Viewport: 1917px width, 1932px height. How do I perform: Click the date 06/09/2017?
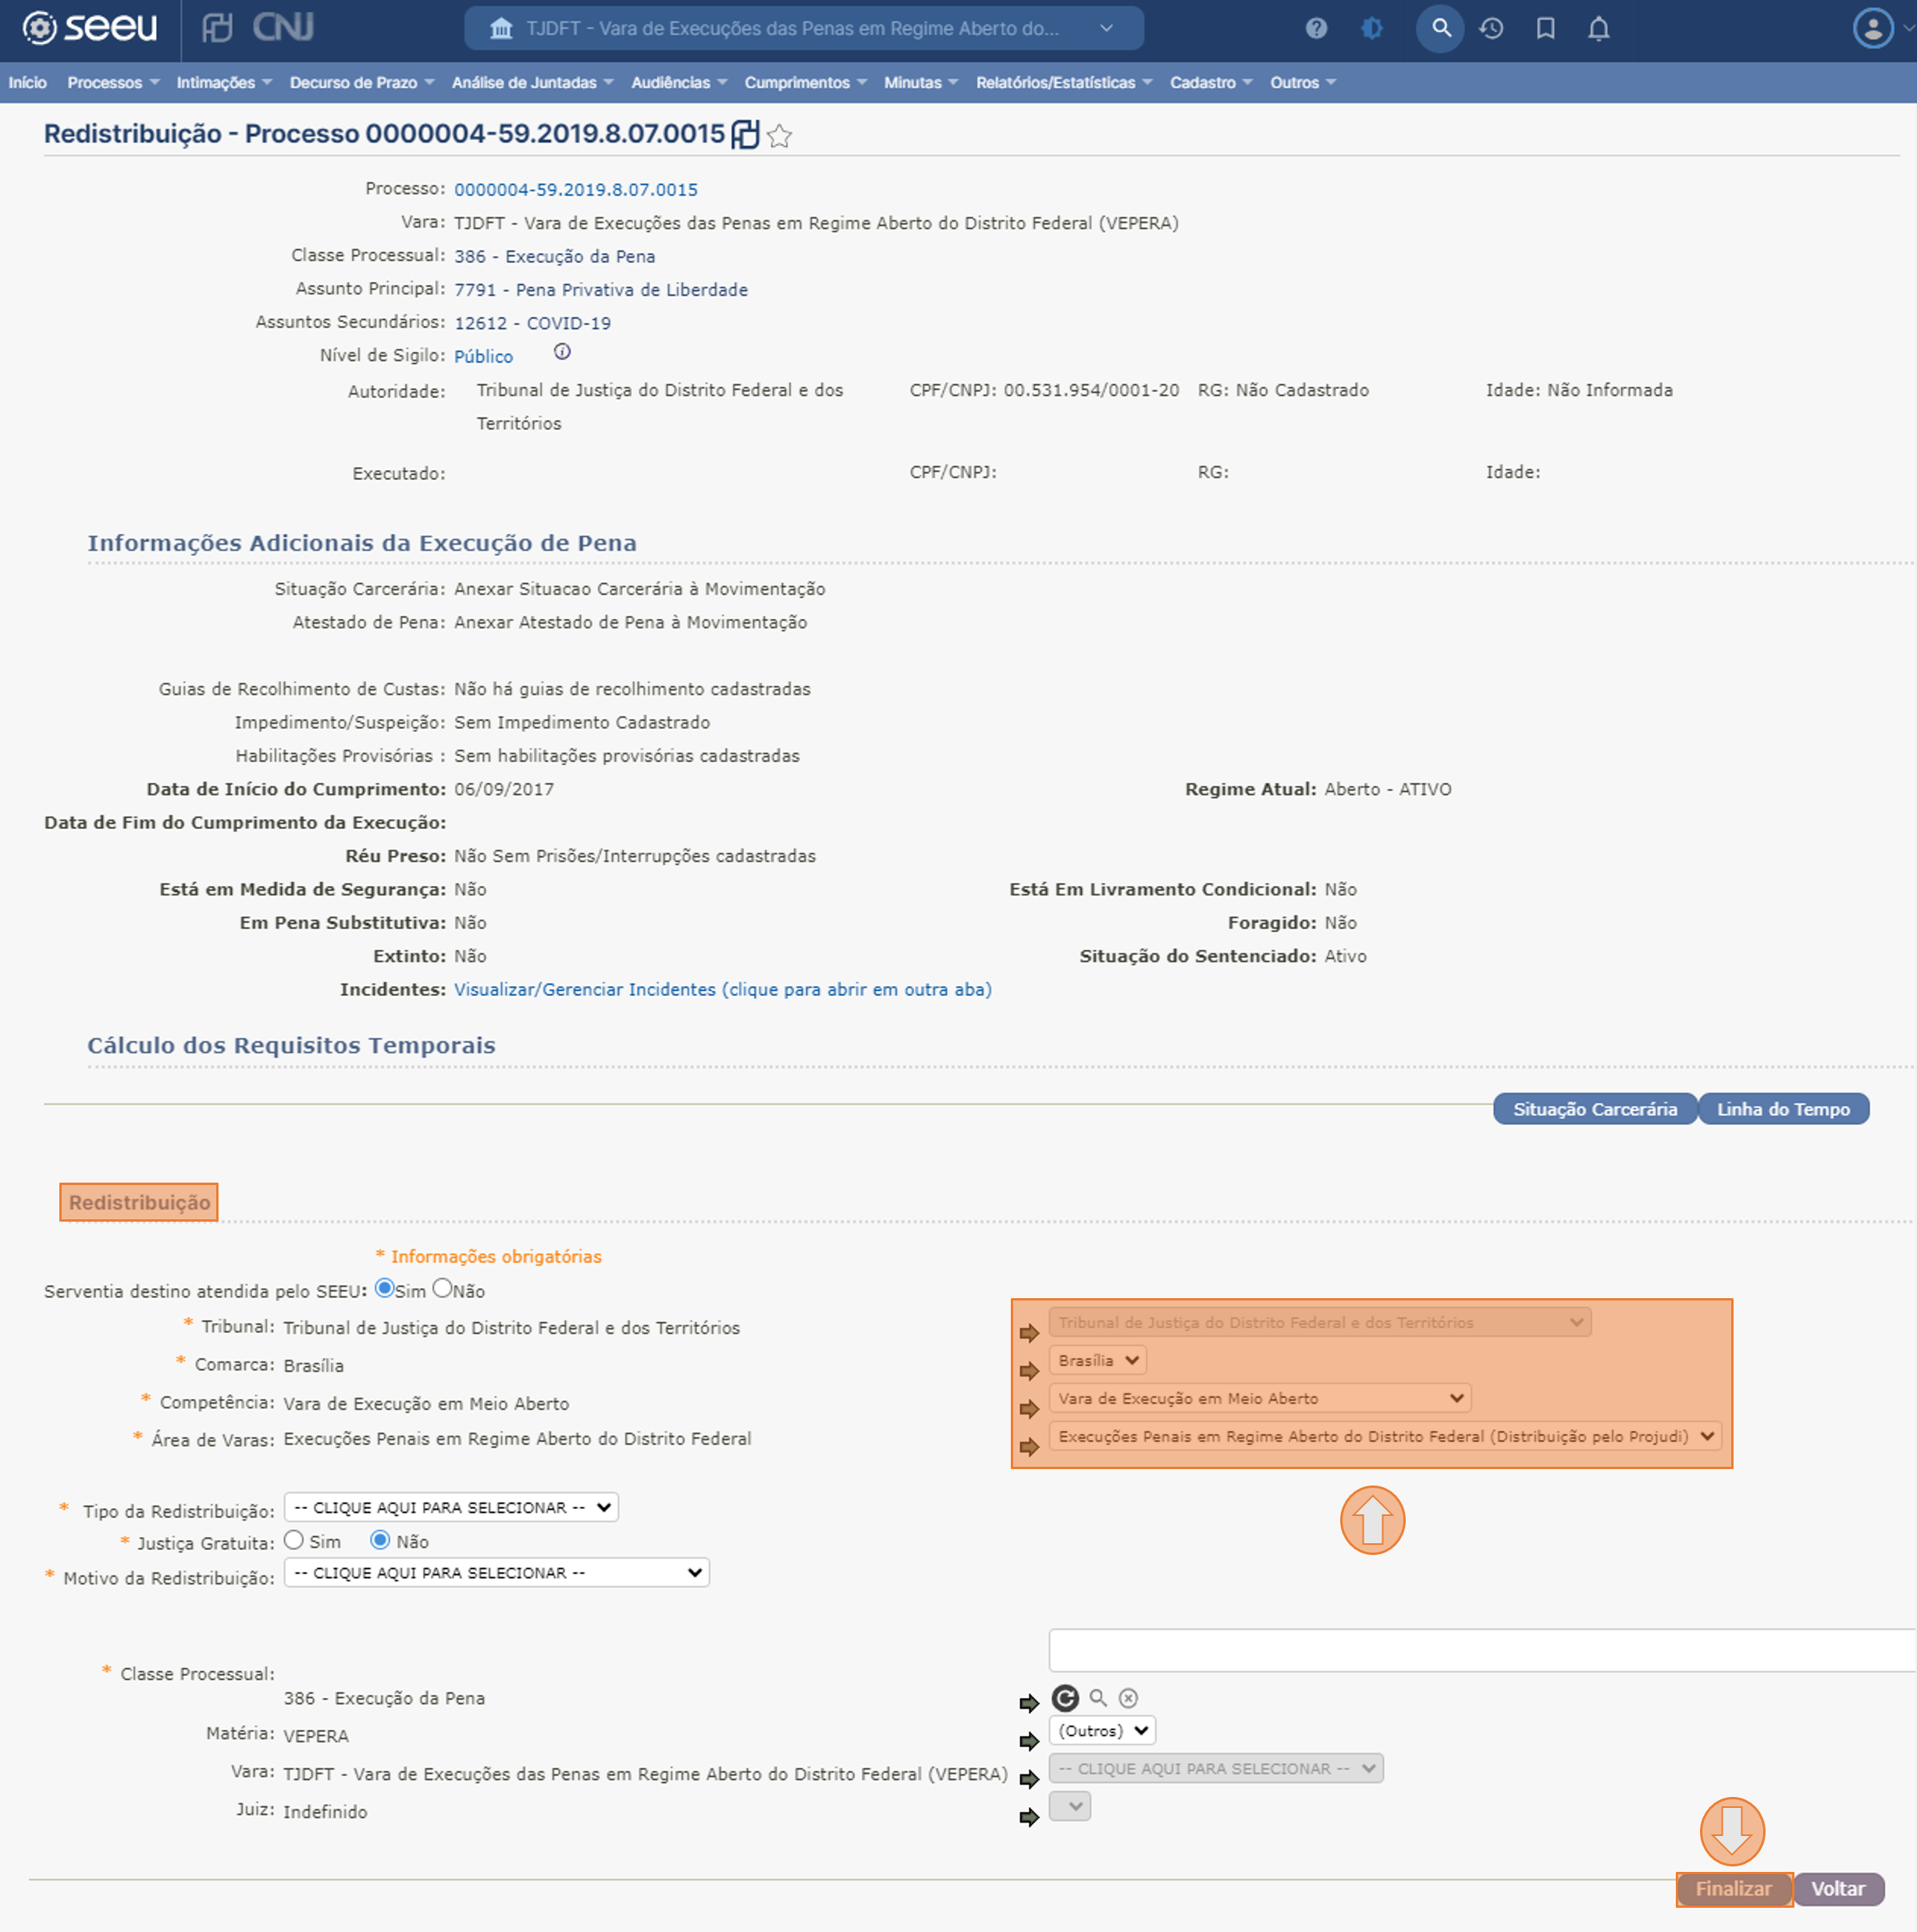coord(504,789)
